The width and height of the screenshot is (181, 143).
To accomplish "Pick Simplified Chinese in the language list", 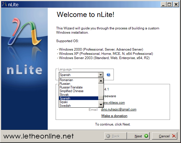I will 78,91.
